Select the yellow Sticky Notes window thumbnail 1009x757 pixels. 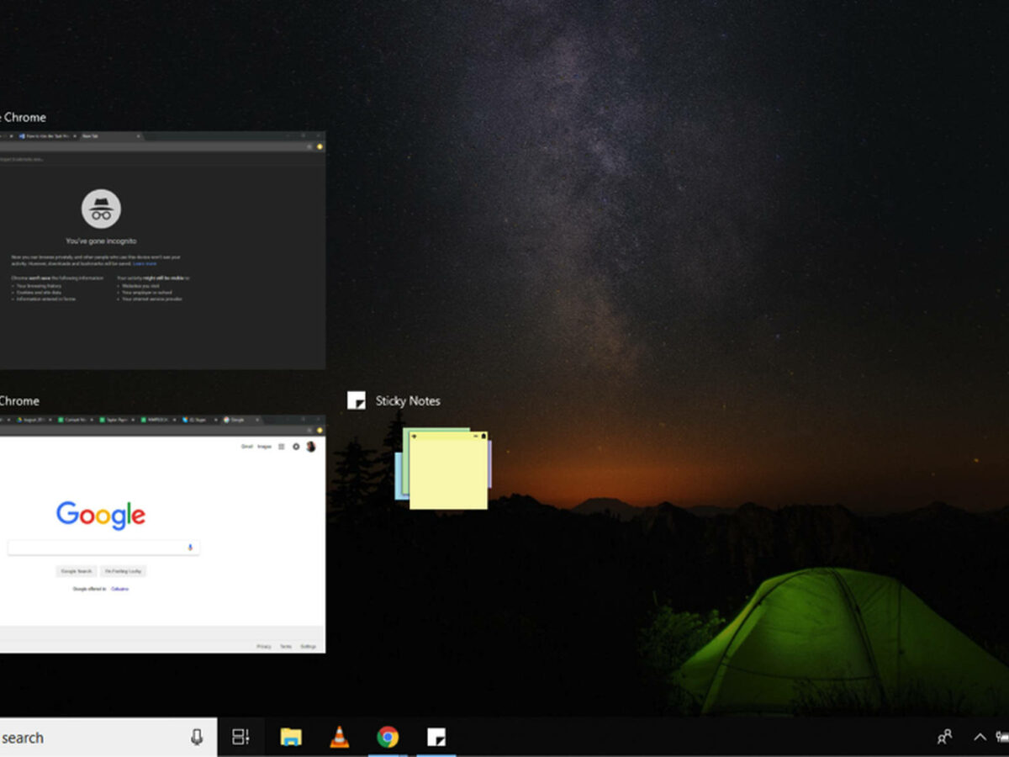coord(448,474)
